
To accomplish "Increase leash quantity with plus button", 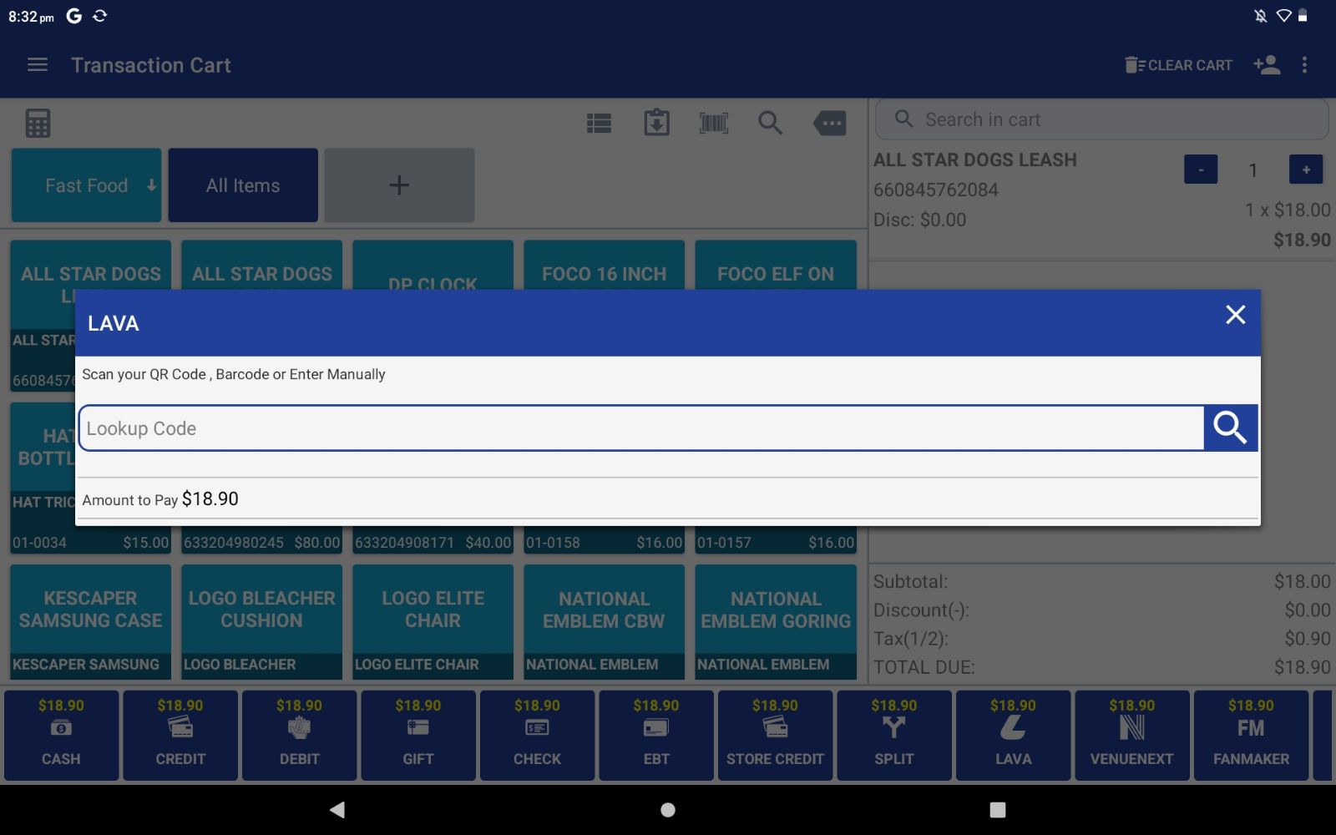I will coord(1305,170).
